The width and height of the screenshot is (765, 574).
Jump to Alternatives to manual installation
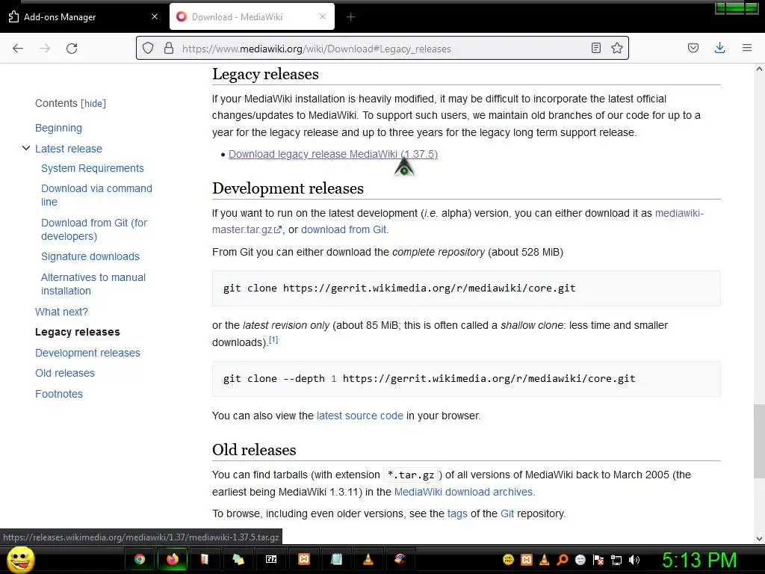pyautogui.click(x=93, y=284)
